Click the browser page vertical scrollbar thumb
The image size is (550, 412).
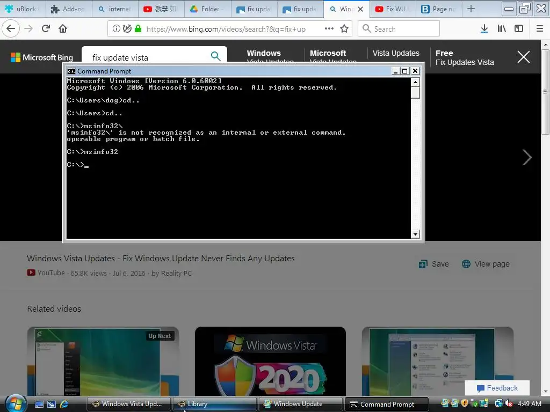545,92
